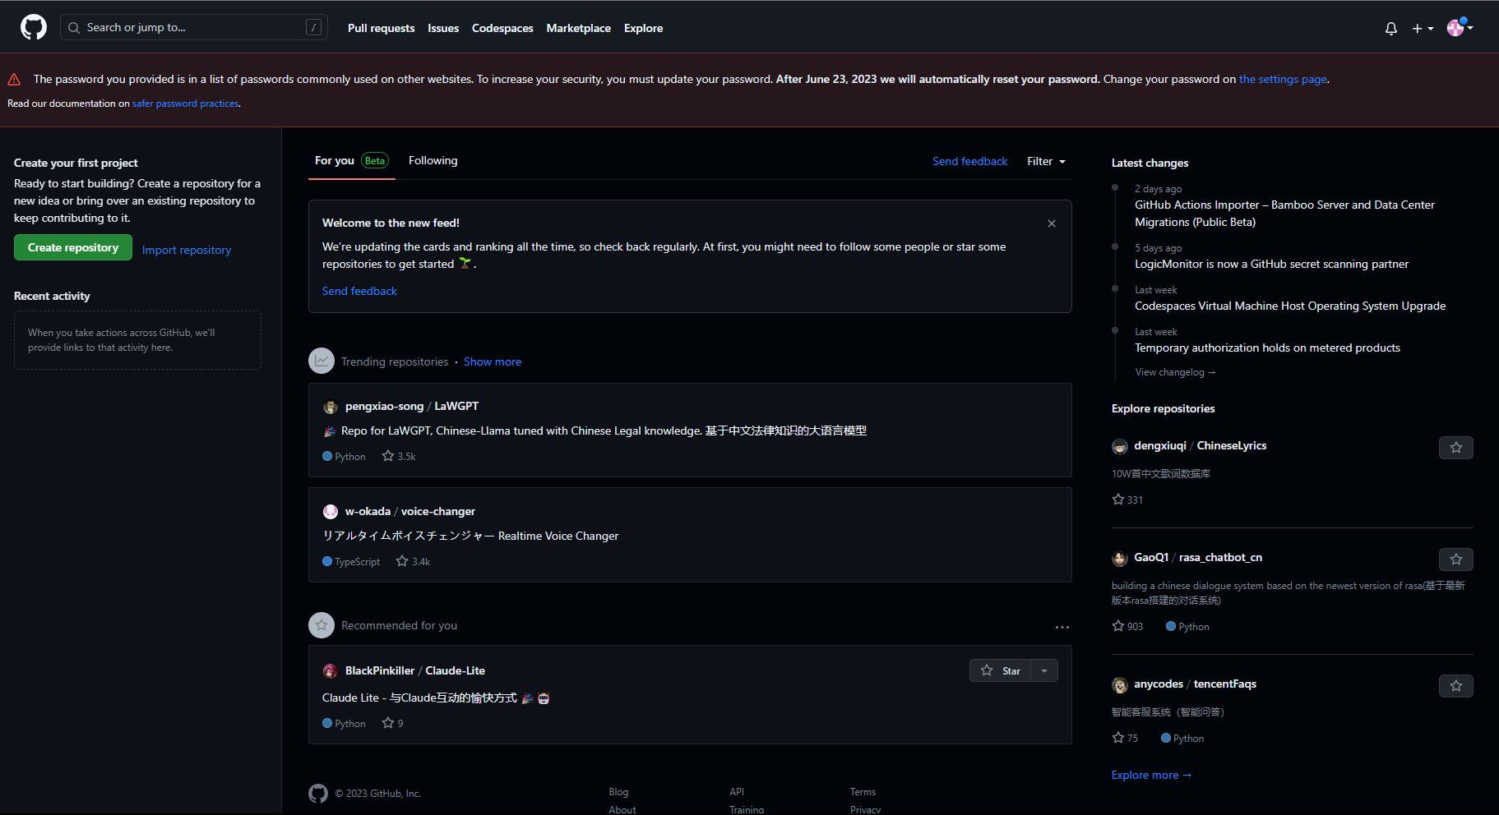The image size is (1499, 815).
Task: Click the Recommended for you star icon
Action: (x=322, y=625)
